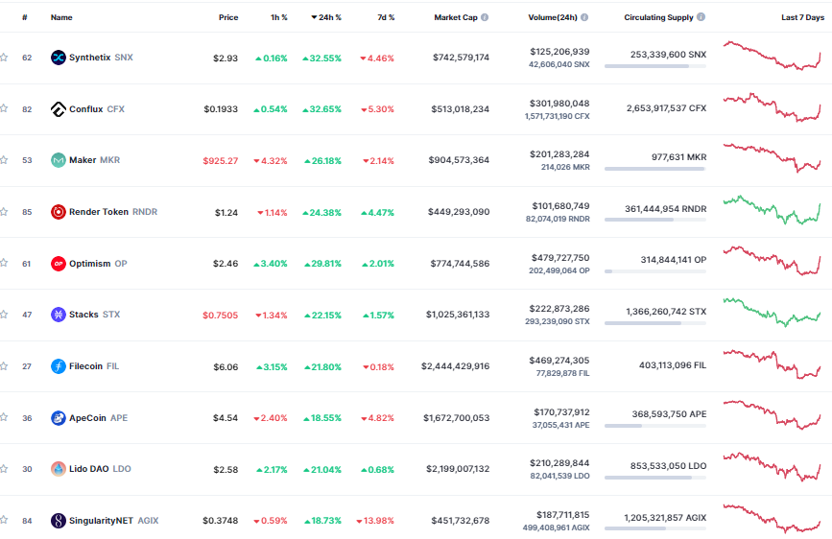Toggle the watchlist star for Stacks
832x539 pixels.
click(x=5, y=315)
